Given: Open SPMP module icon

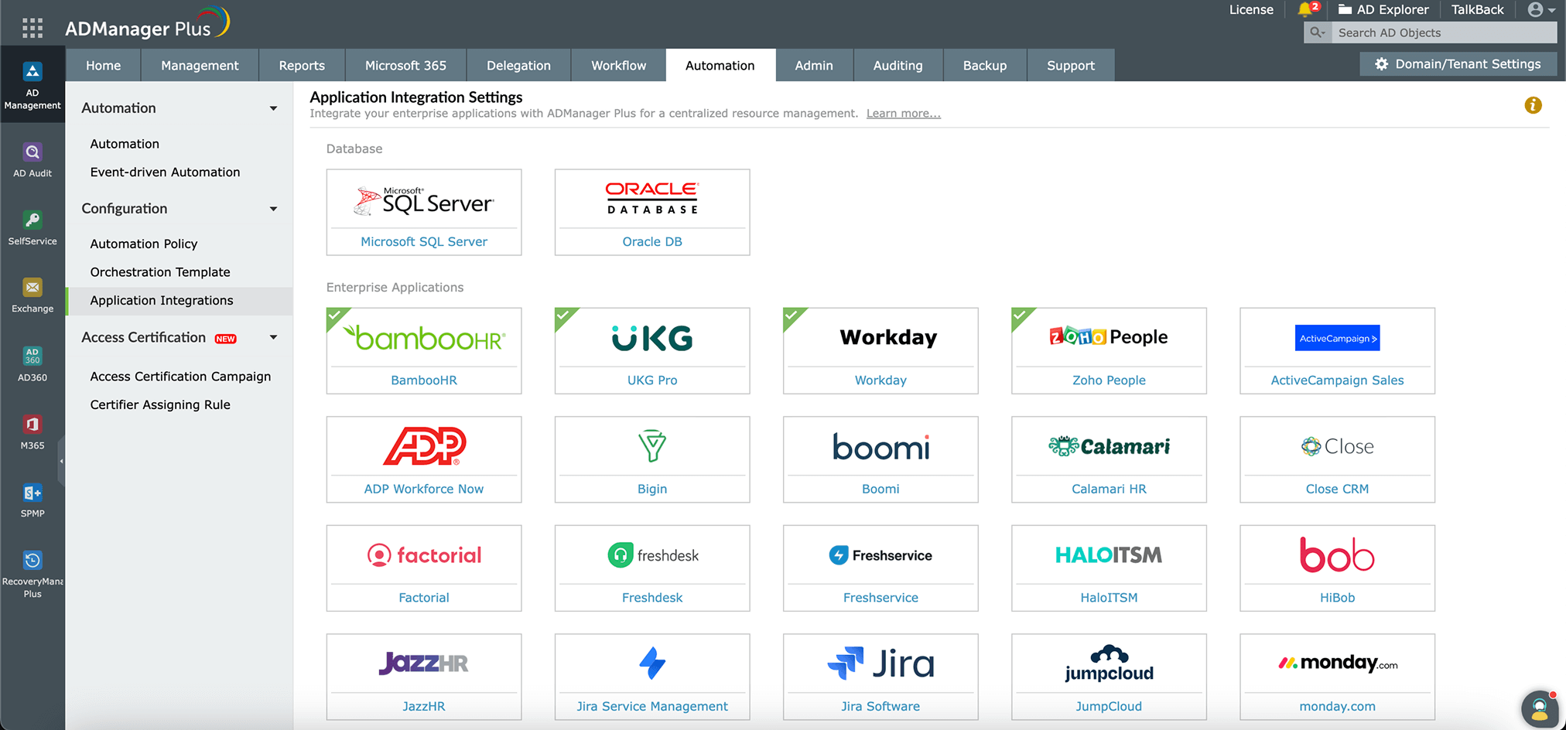Looking at the screenshot, I should [32, 492].
